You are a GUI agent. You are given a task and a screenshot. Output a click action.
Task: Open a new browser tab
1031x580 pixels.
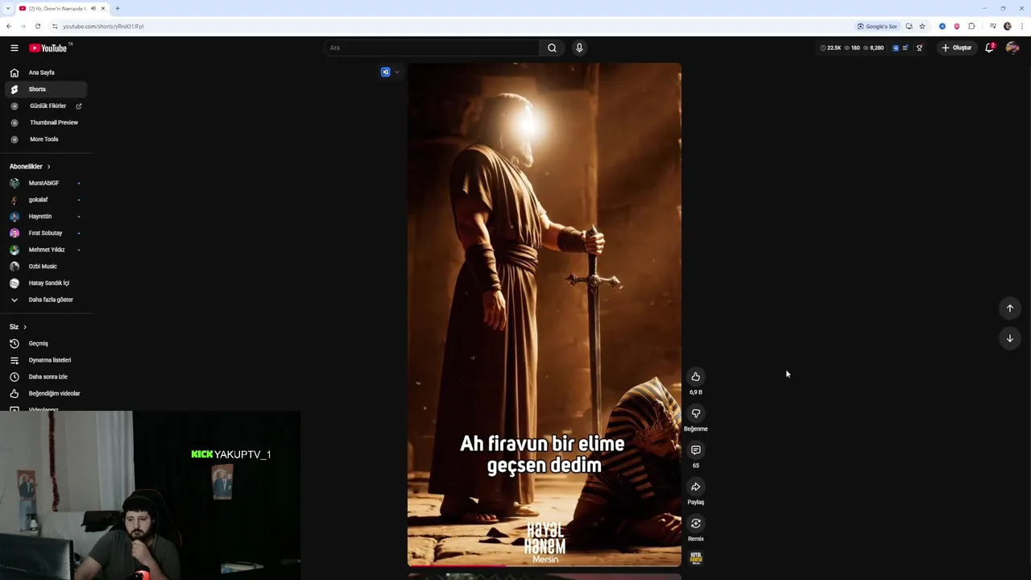click(x=118, y=8)
